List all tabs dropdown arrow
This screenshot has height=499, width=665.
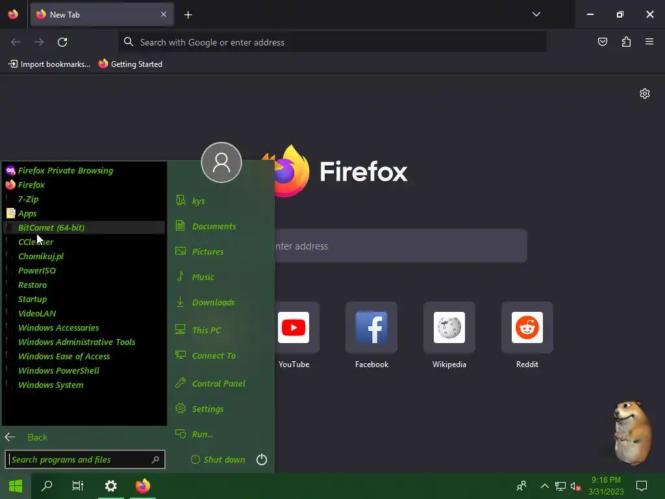pyautogui.click(x=536, y=14)
